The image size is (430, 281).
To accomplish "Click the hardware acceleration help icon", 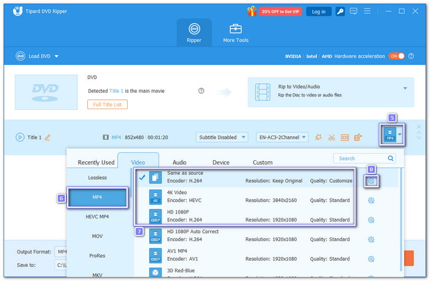I will click(411, 56).
